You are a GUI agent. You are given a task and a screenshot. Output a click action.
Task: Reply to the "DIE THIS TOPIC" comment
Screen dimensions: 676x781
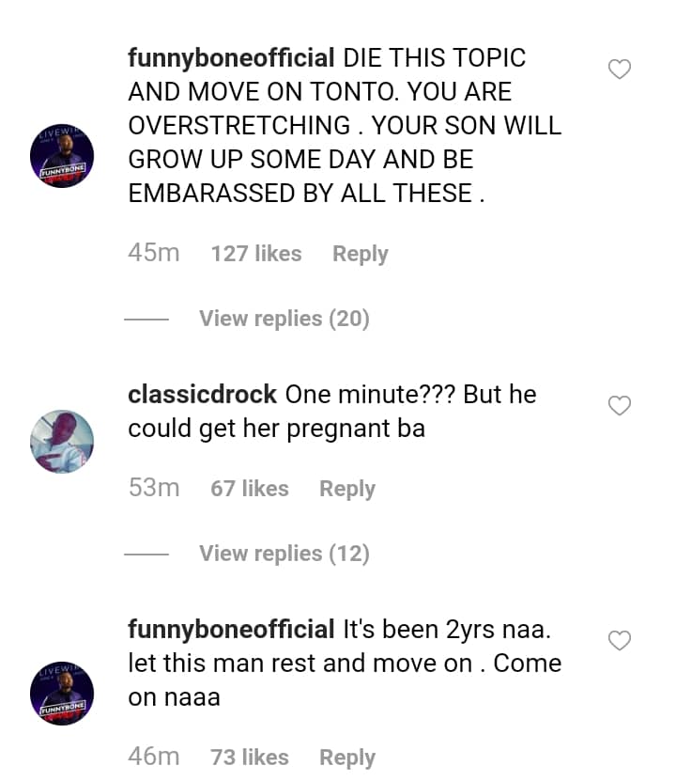pos(360,254)
